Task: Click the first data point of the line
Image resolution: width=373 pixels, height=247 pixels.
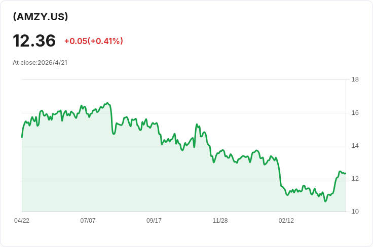Action: (x=22, y=137)
